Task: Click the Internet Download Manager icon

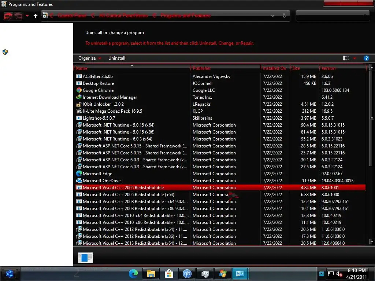Action: (x=79, y=97)
